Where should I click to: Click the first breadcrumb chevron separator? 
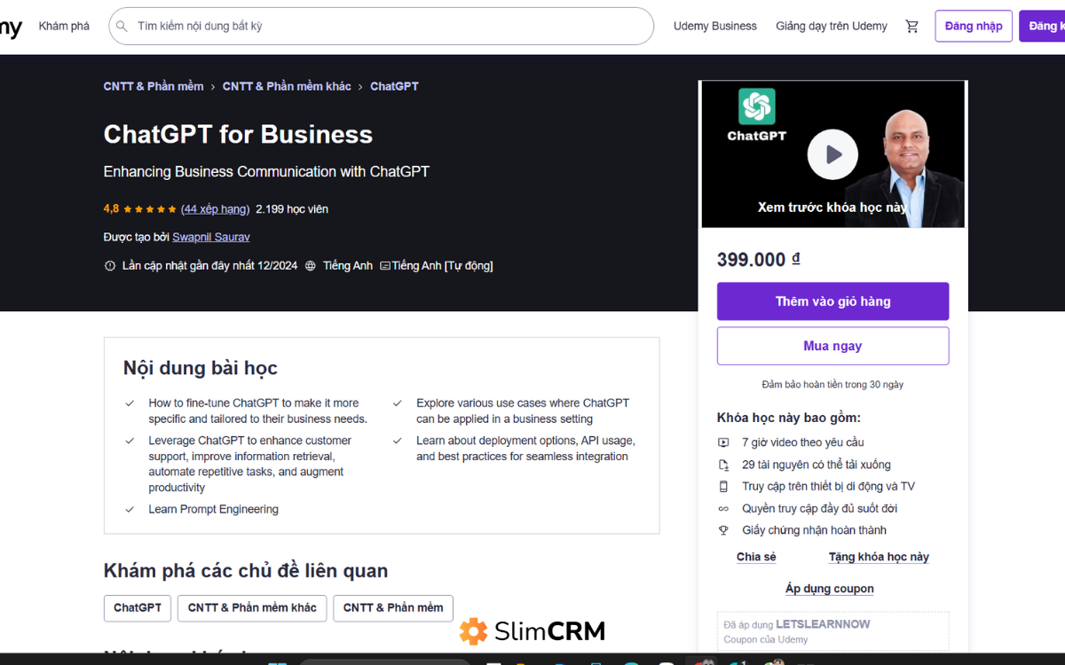point(213,87)
